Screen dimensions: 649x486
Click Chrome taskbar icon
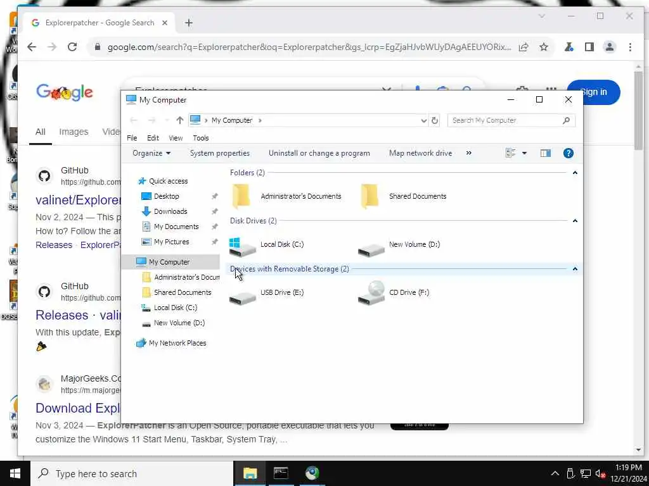(x=312, y=473)
